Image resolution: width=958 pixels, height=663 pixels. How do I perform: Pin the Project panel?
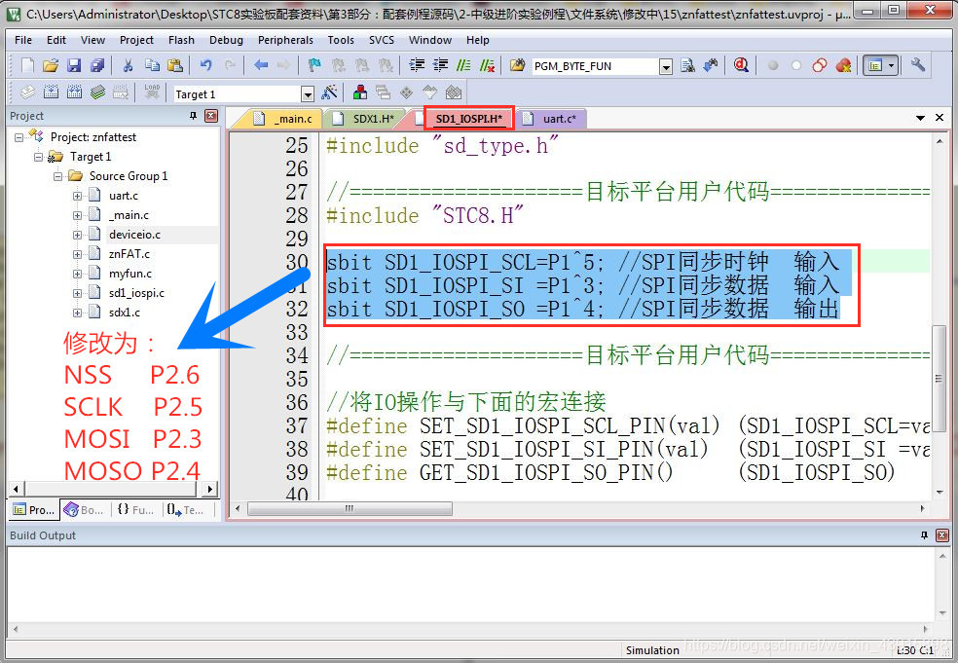pos(193,116)
